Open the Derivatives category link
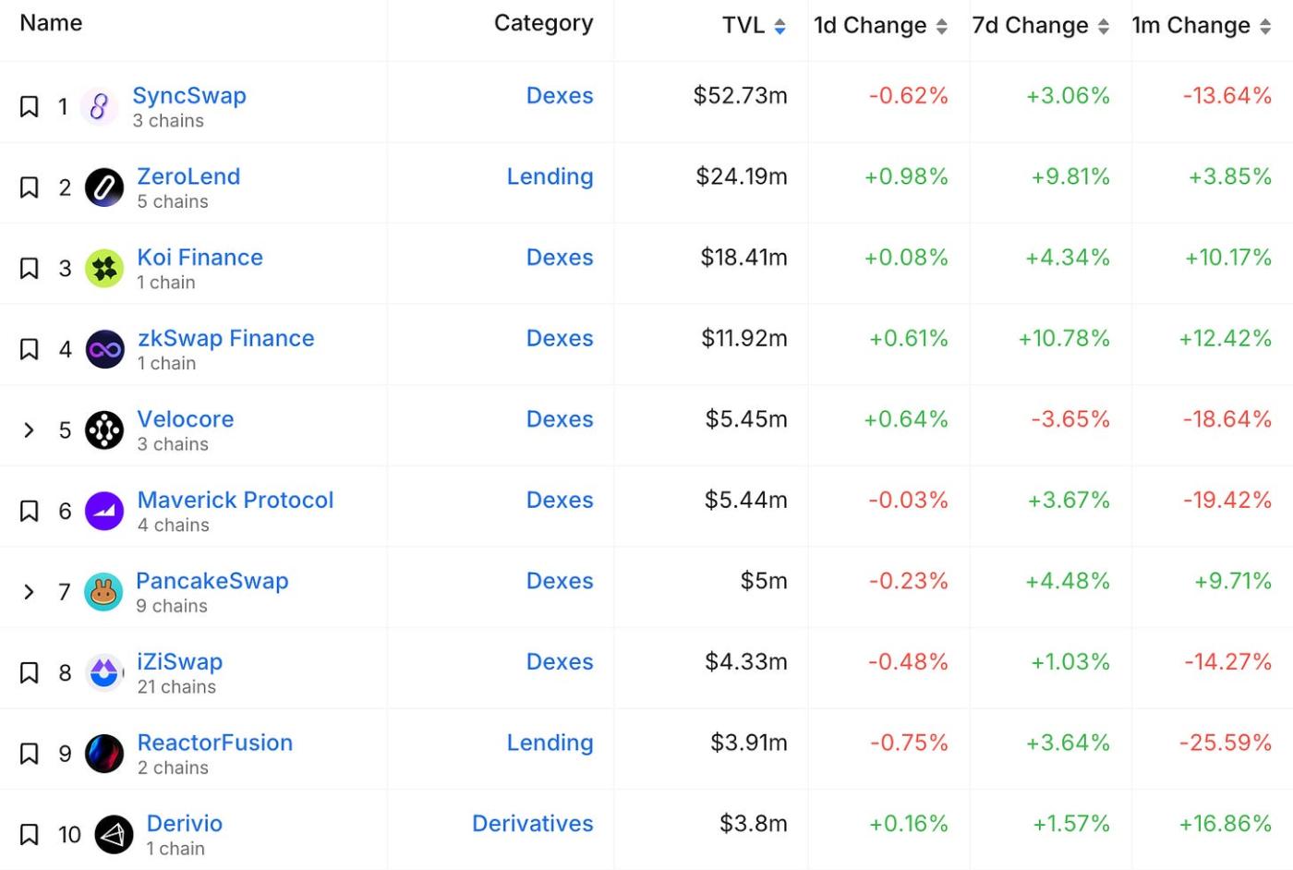The height and width of the screenshot is (870, 1293). 532,824
